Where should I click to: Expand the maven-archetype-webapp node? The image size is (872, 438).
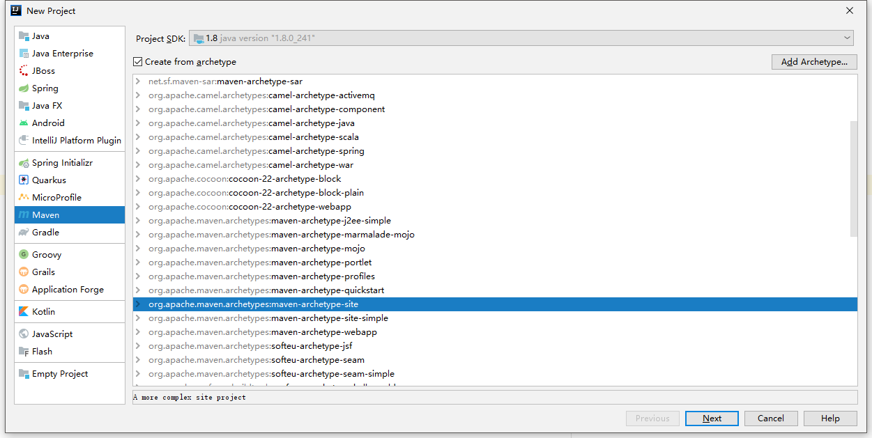coord(138,332)
